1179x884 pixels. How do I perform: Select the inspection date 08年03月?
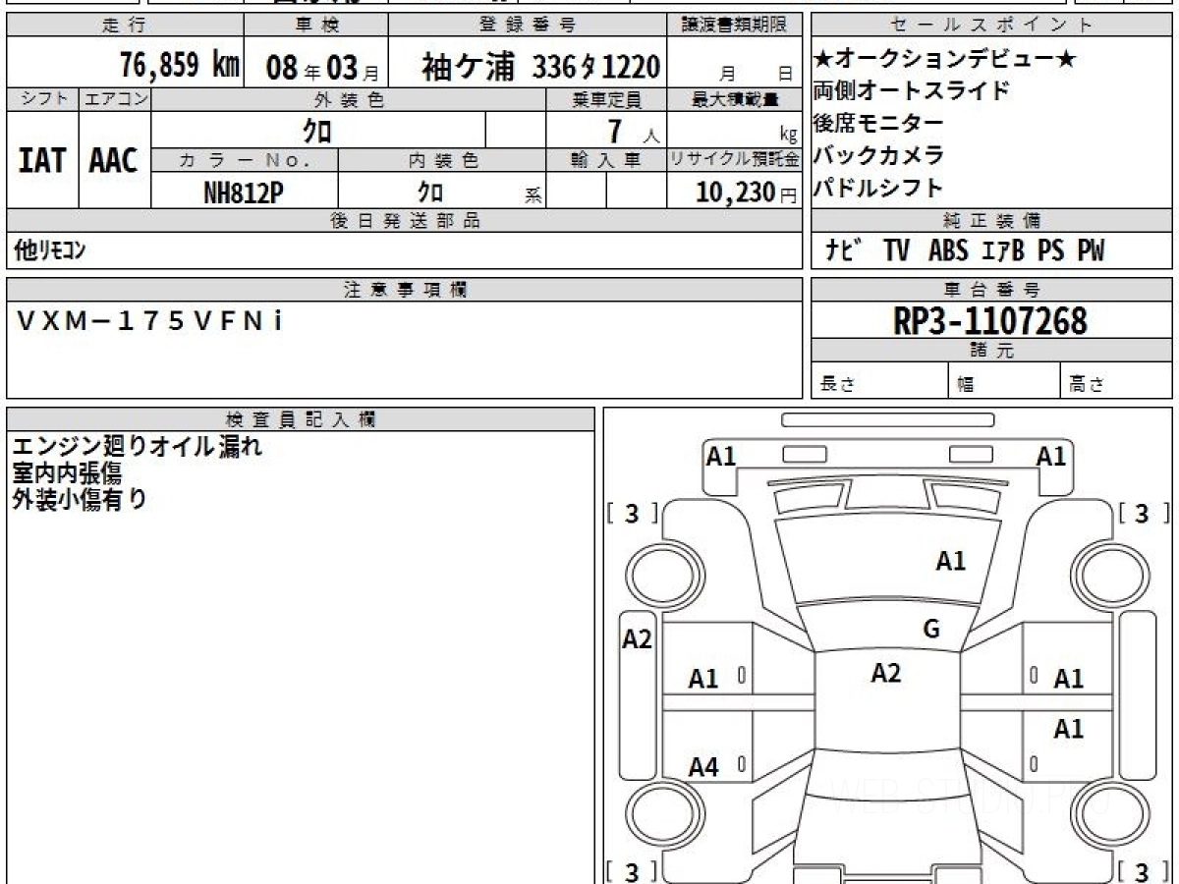point(322,68)
